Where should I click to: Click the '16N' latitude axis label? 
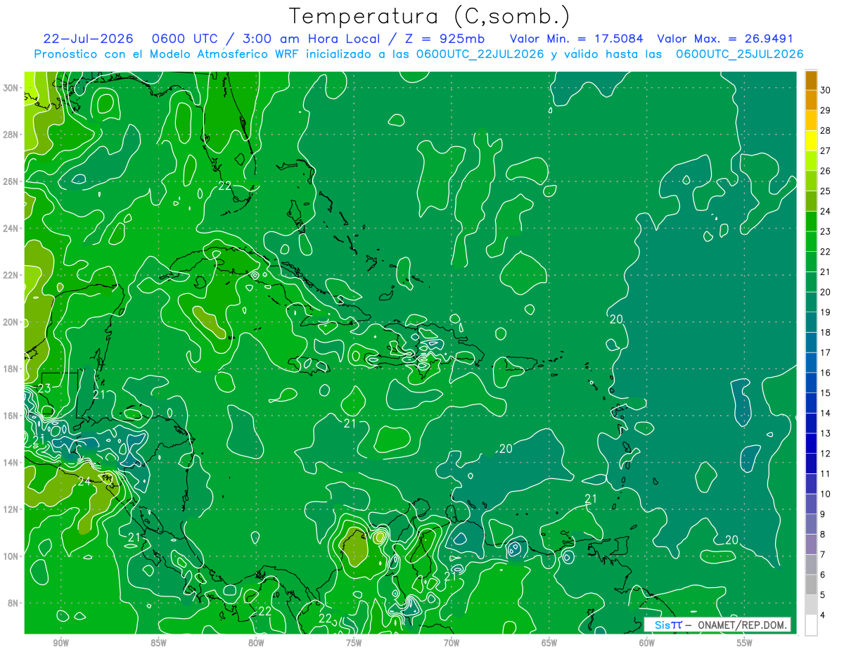tap(10, 416)
